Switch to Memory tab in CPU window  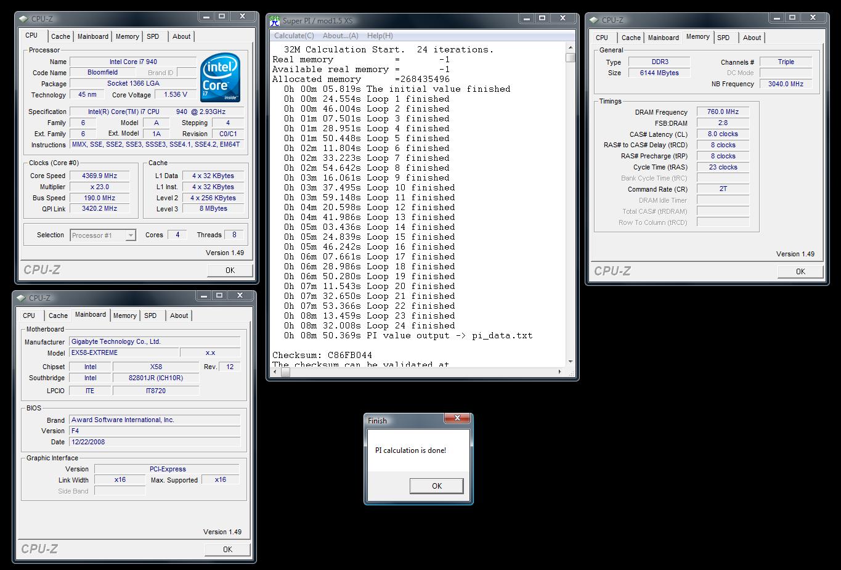pyautogui.click(x=128, y=36)
